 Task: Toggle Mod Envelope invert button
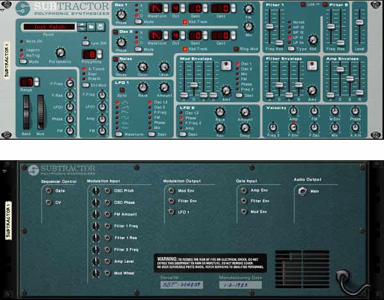(x=226, y=65)
